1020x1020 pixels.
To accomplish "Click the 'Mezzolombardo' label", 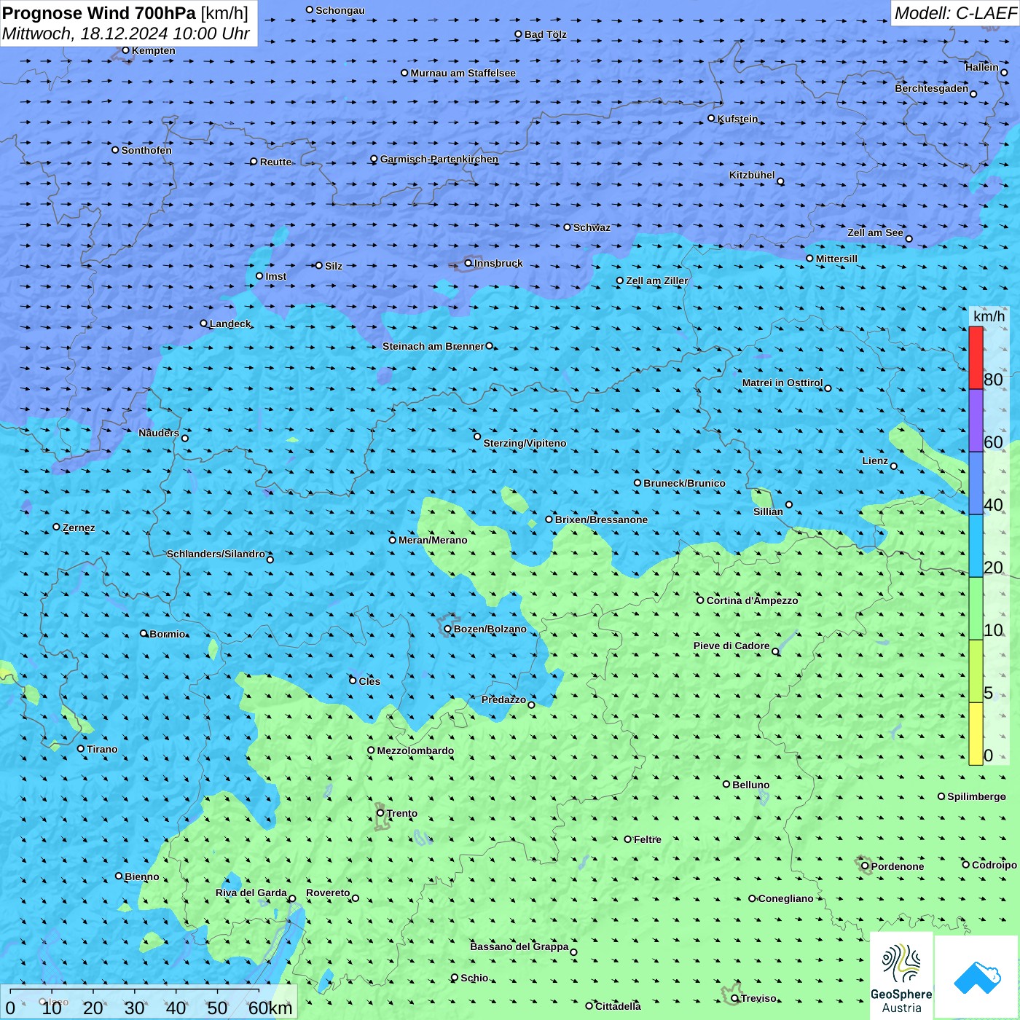I will [415, 750].
